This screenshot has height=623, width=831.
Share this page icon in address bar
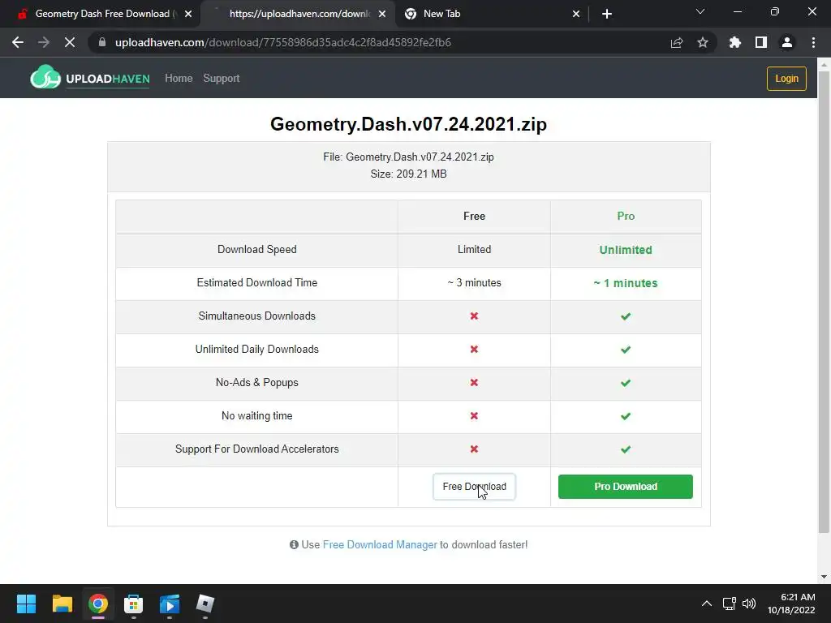pos(677,42)
